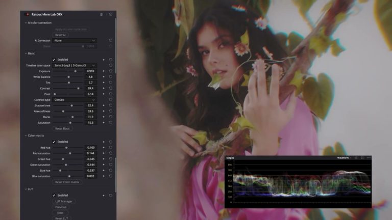The width and height of the screenshot is (392, 220).
Task: Reset the Green saturation parameter
Action: point(110,164)
